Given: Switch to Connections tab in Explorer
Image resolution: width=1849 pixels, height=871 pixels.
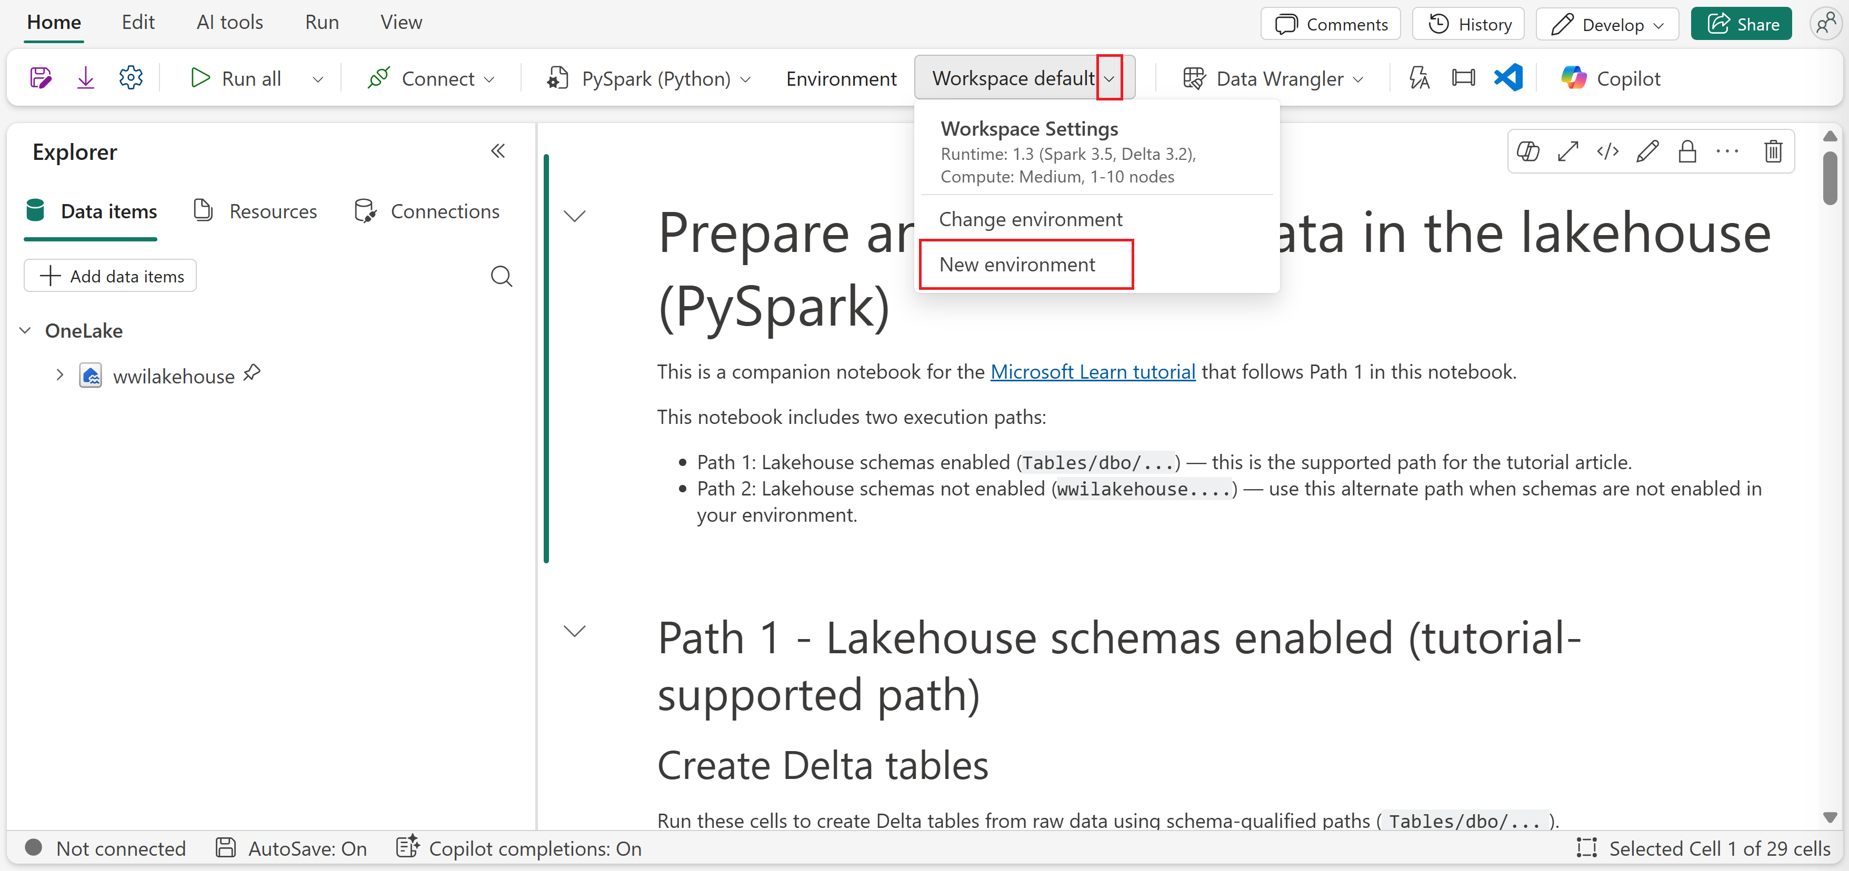Looking at the screenshot, I should tap(426, 211).
